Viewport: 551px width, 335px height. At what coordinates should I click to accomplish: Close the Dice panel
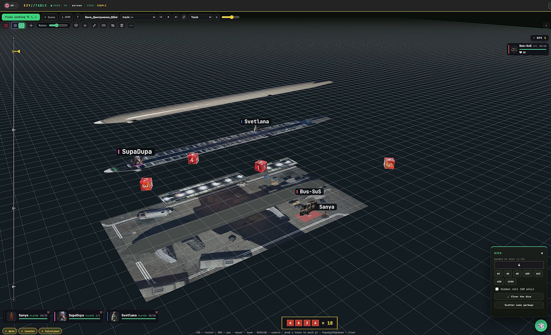click(542, 253)
